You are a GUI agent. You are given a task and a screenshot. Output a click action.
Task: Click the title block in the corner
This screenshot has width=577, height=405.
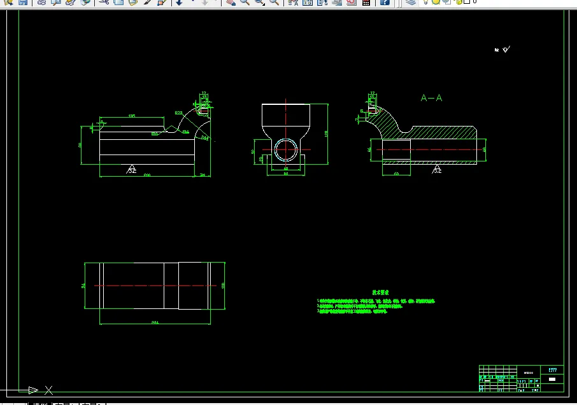point(521,378)
